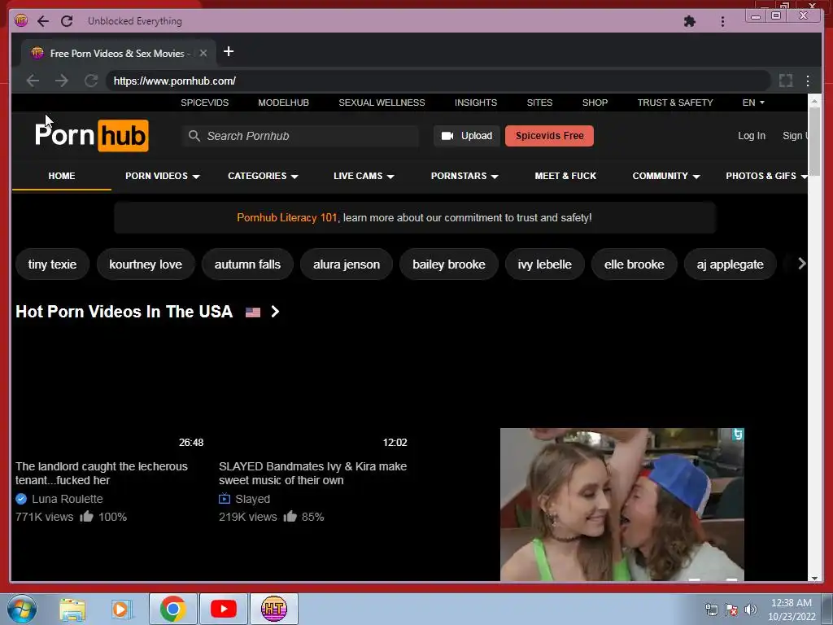Open a new tab with the plus icon
This screenshot has width=833, height=625.
click(229, 51)
